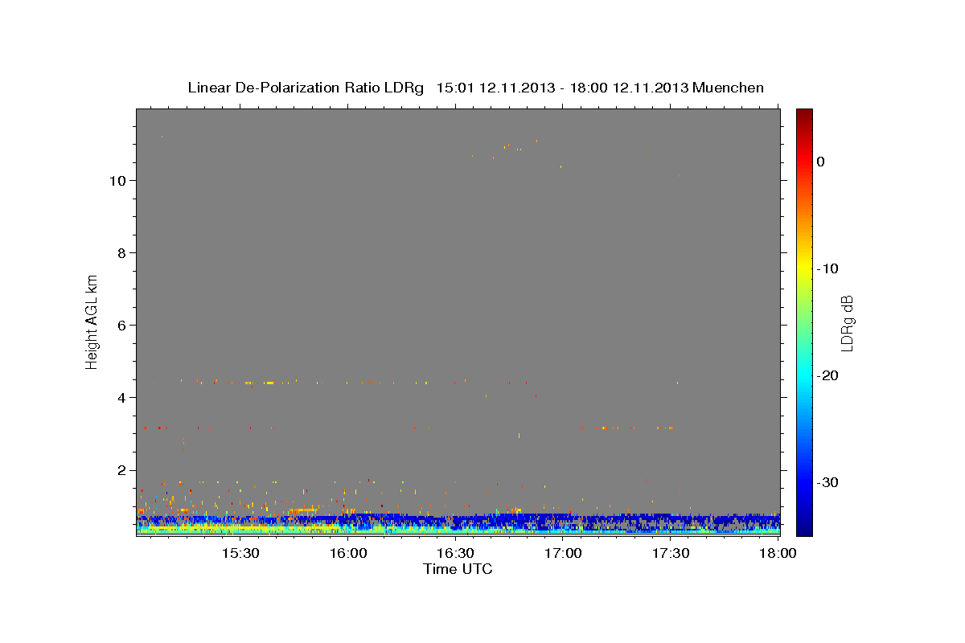965x643 pixels.
Task: Click the "Height AGL km" axis label
Action: (92, 321)
